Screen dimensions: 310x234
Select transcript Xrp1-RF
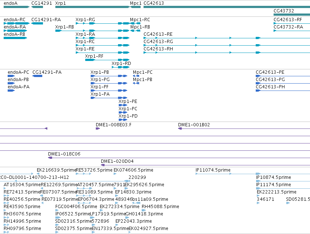point(107,60)
